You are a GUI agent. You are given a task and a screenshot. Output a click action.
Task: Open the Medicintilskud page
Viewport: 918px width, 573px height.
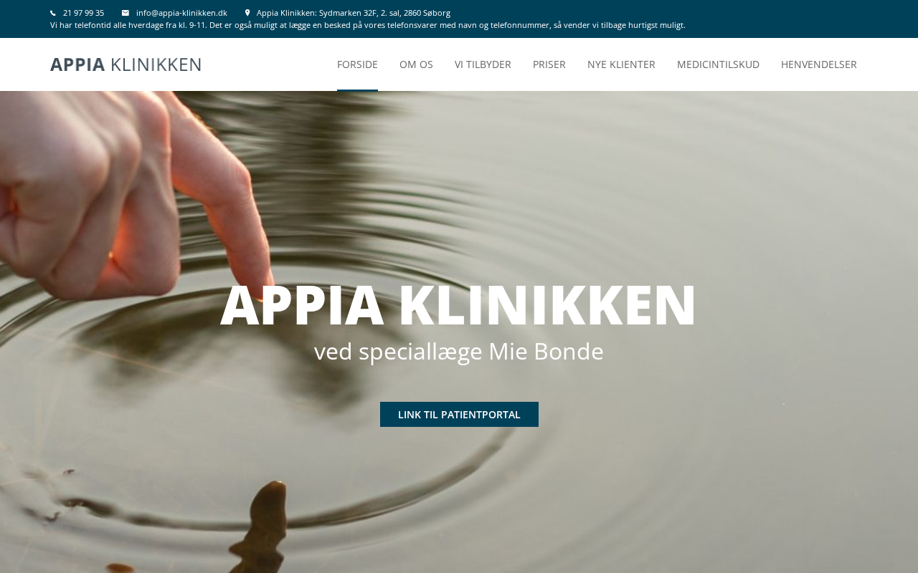point(718,64)
